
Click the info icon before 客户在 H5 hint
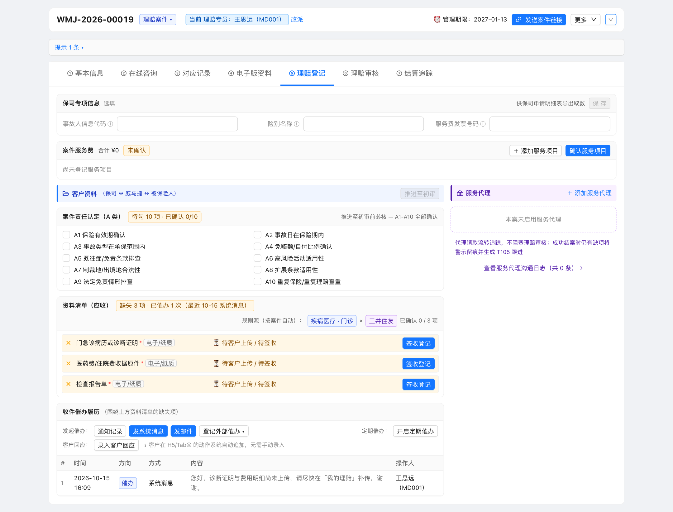click(x=145, y=445)
